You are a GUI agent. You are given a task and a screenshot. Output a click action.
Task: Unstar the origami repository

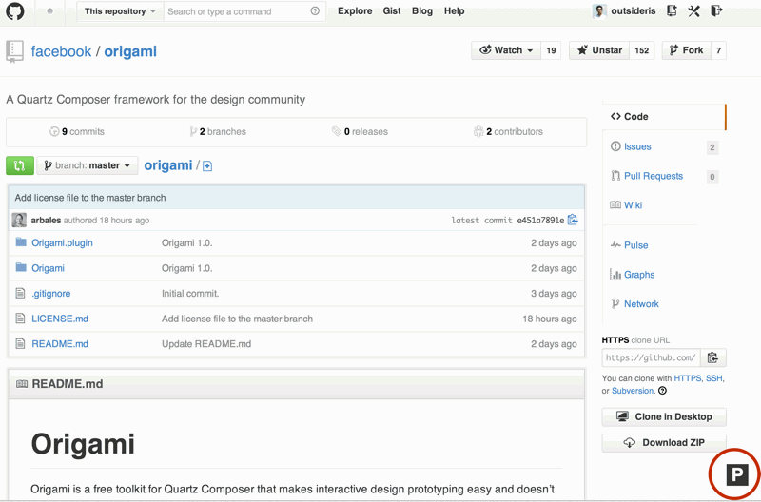pos(599,50)
